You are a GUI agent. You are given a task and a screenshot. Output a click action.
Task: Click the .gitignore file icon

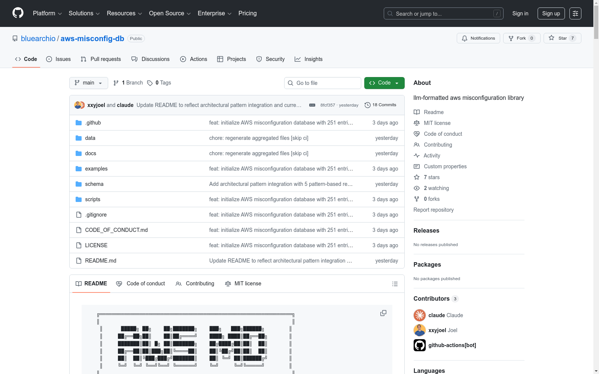[79, 215]
